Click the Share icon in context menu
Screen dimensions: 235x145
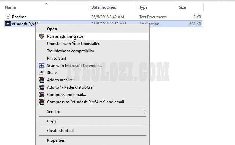41,73
